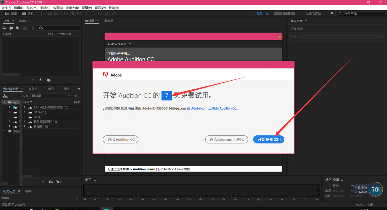Click Start Free Trial (开始免费试用) button
387x210 pixels.
(269, 139)
